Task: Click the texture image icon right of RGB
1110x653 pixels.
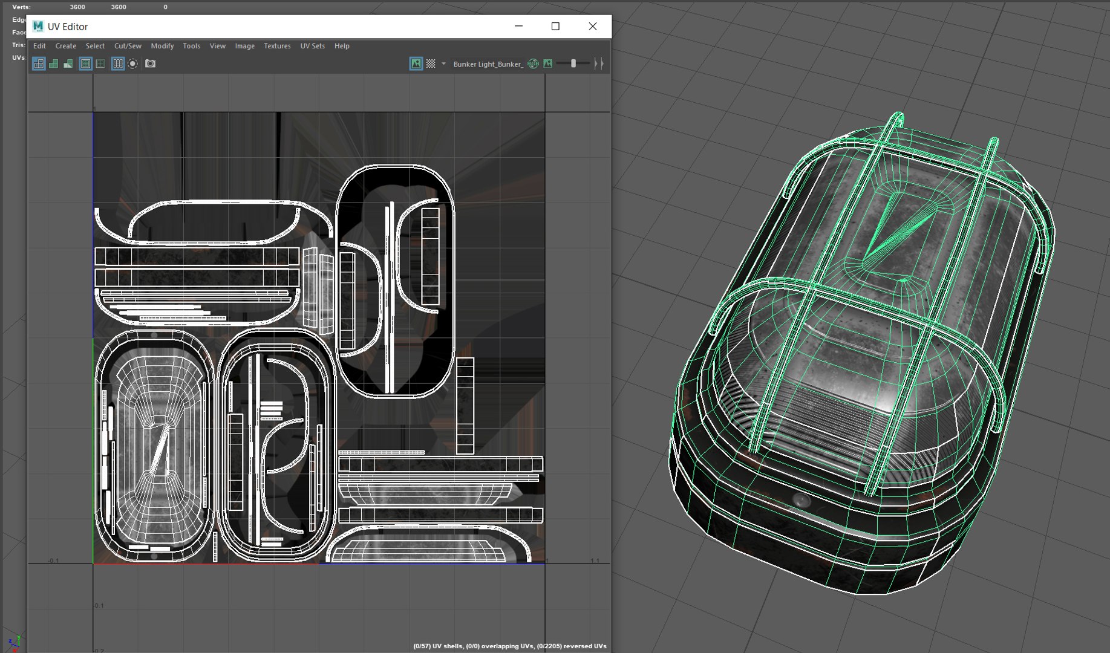Action: click(548, 63)
